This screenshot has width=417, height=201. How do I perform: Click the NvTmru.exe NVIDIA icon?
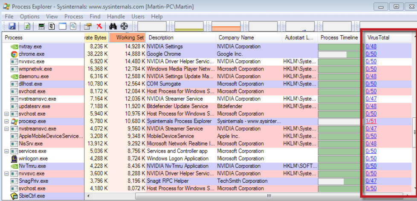point(14,166)
